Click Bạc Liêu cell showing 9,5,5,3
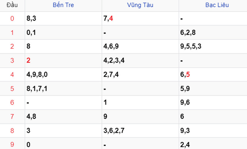The width and height of the screenshot is (247, 149). [x=213, y=46]
